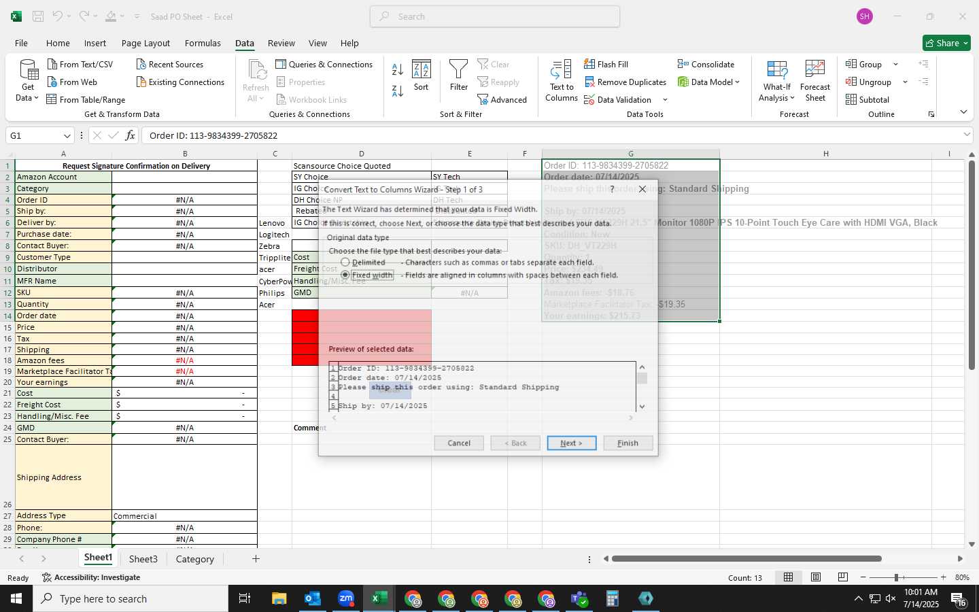Open Outlook from the taskbar
The image size is (979, 612).
(313, 598)
